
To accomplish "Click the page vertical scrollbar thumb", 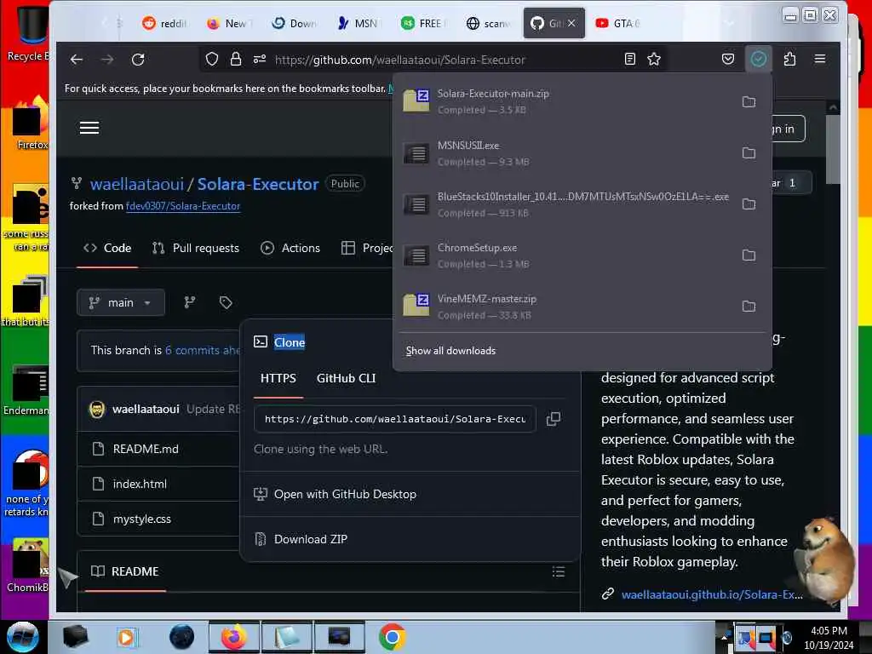I will click(833, 149).
